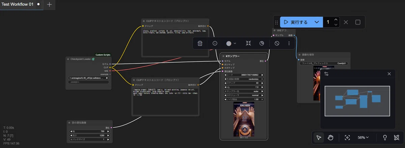This screenshot has width=405, height=148.
Task: Bypass selected node with circle-slash icon
Action: pyautogui.click(x=277, y=43)
